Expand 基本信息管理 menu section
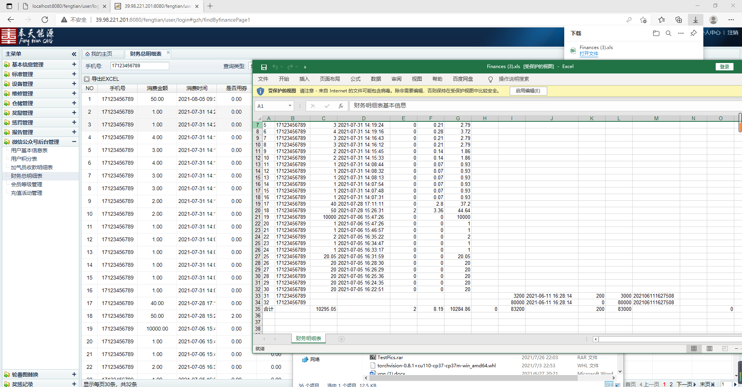The image size is (742, 387). [74, 65]
